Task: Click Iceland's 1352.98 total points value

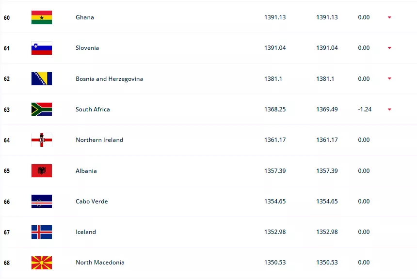Action: click(x=275, y=232)
